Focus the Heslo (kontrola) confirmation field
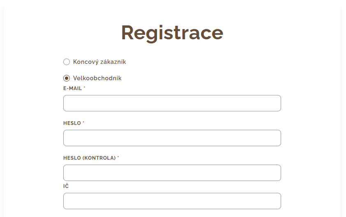346x217 pixels. click(172, 173)
